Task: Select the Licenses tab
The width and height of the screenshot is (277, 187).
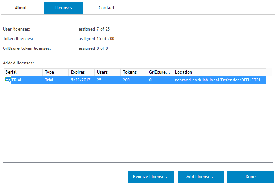Action: (63, 8)
